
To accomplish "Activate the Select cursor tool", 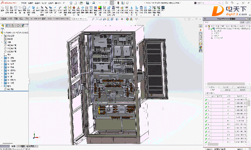I will [112, 3].
